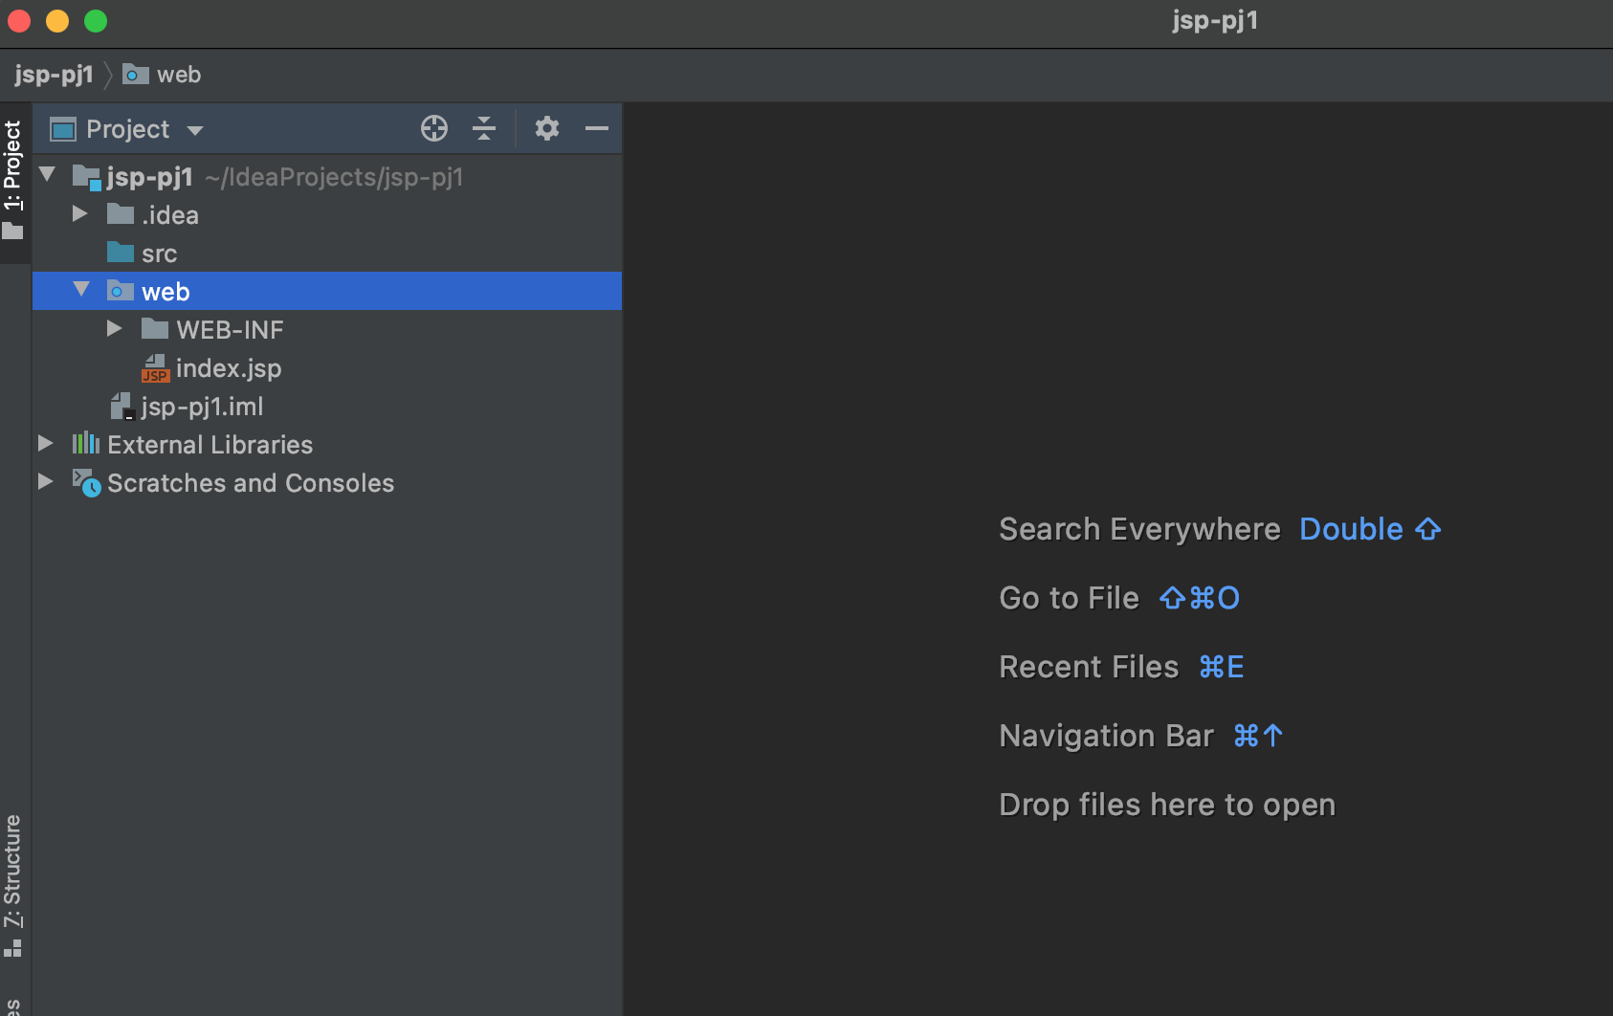Image resolution: width=1613 pixels, height=1016 pixels.
Task: Click Go to File hint text
Action: click(x=1069, y=598)
